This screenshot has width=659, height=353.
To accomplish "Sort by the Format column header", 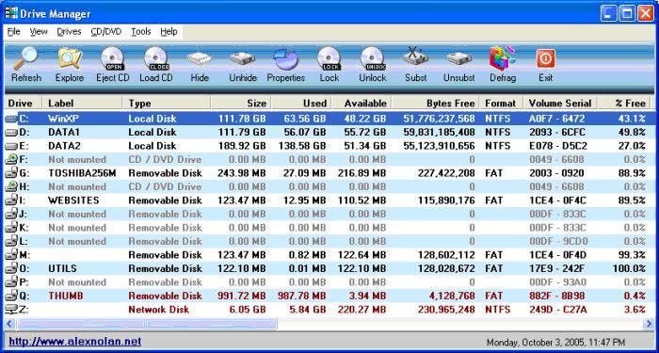I will (502, 103).
